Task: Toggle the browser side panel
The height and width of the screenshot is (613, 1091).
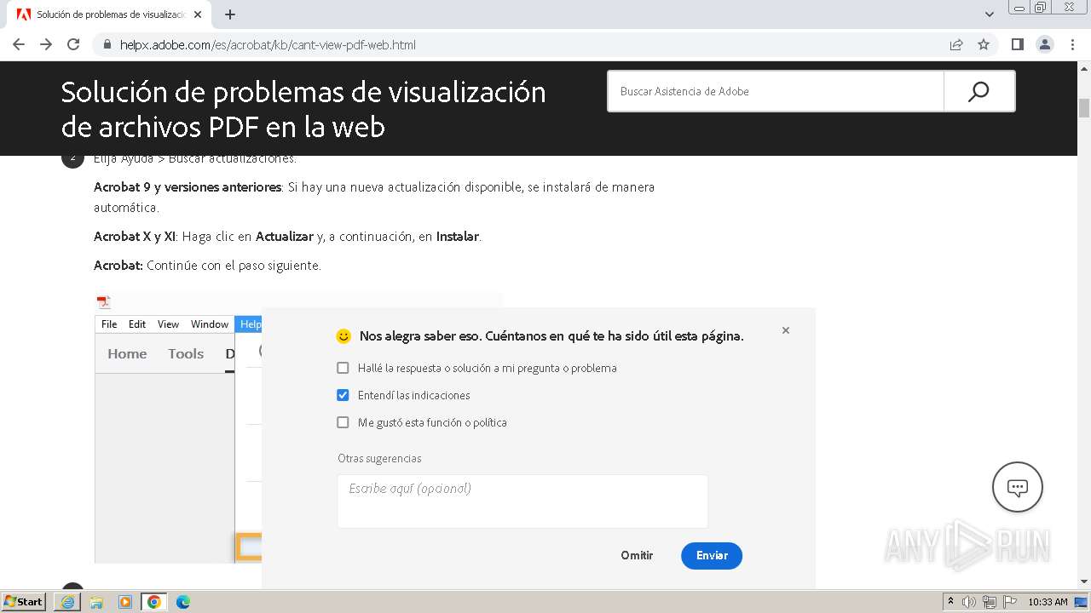Action: click(x=1018, y=44)
